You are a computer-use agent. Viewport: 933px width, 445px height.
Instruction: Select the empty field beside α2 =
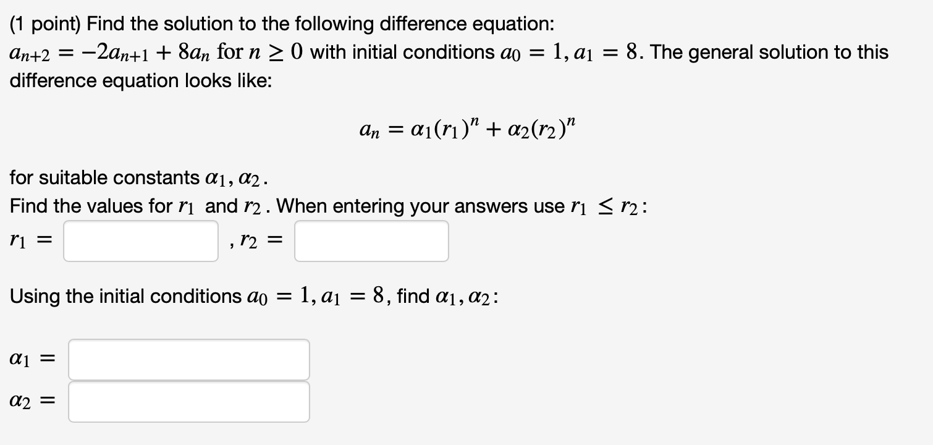[x=188, y=402]
